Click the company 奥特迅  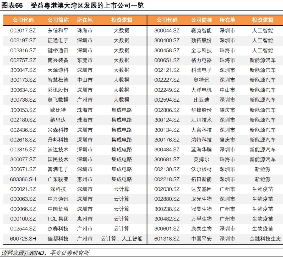(201, 80)
